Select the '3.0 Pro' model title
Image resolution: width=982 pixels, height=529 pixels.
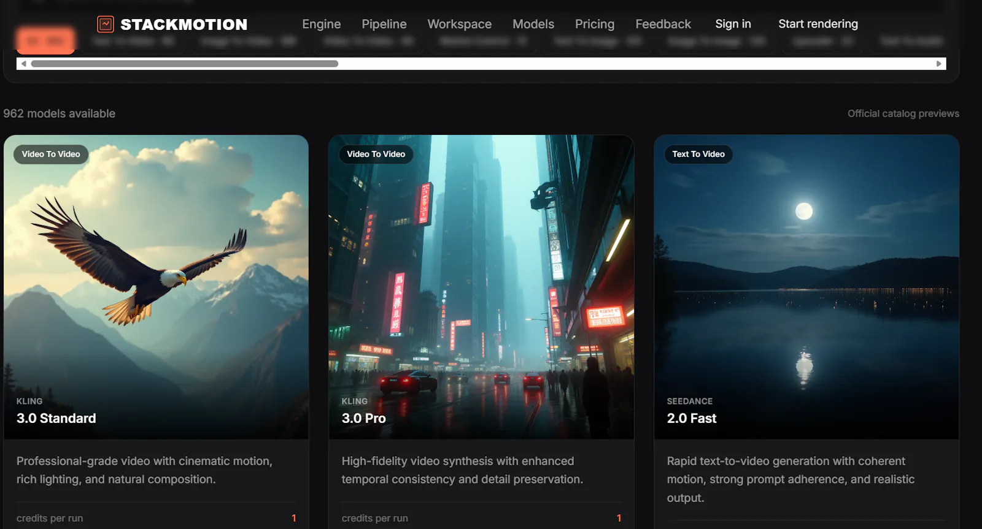pyautogui.click(x=363, y=418)
